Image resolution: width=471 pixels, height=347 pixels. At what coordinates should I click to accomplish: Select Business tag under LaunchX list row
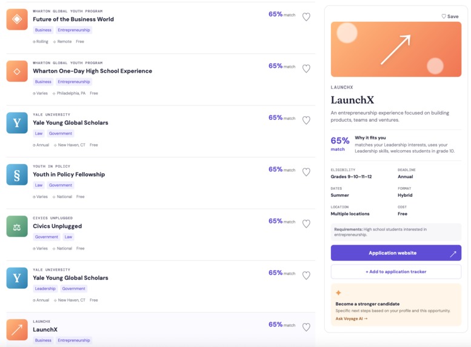pyautogui.click(x=43, y=340)
